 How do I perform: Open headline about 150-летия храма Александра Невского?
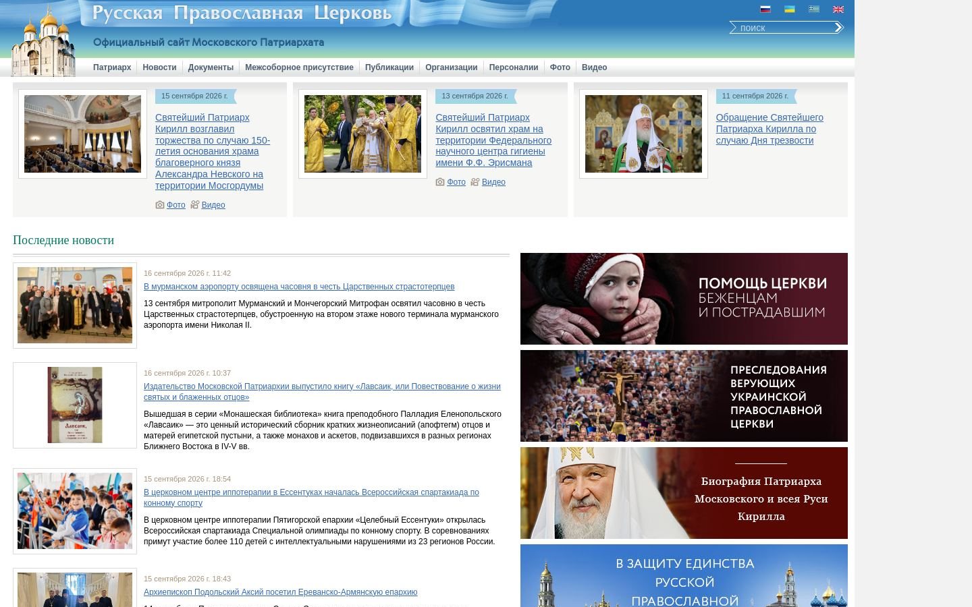click(x=213, y=152)
